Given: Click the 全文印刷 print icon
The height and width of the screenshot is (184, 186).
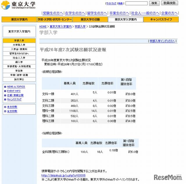Looking at the screenshot, I should [5, 111].
